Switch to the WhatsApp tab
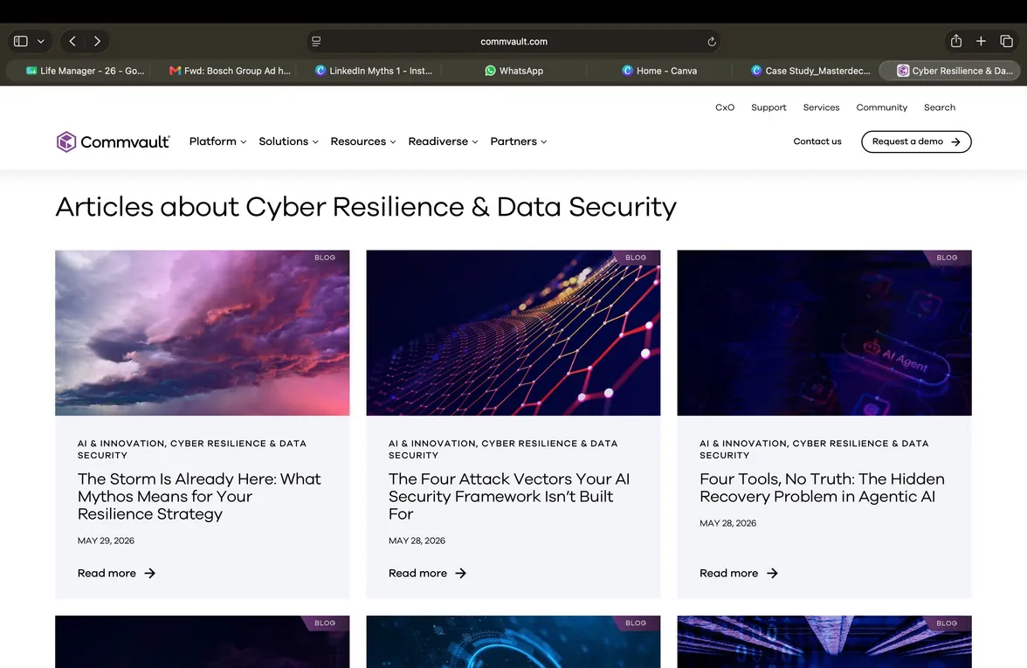 [x=514, y=71]
